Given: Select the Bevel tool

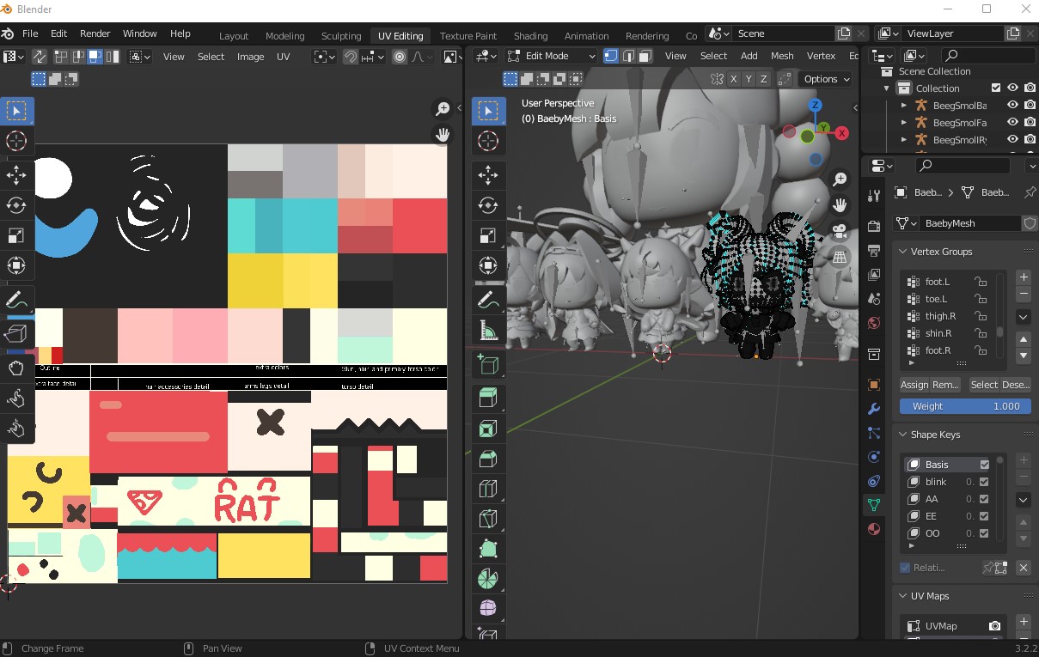Looking at the screenshot, I should point(488,459).
